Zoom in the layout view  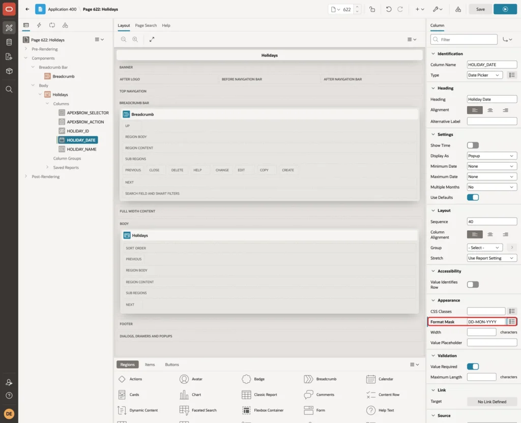pyautogui.click(x=135, y=40)
